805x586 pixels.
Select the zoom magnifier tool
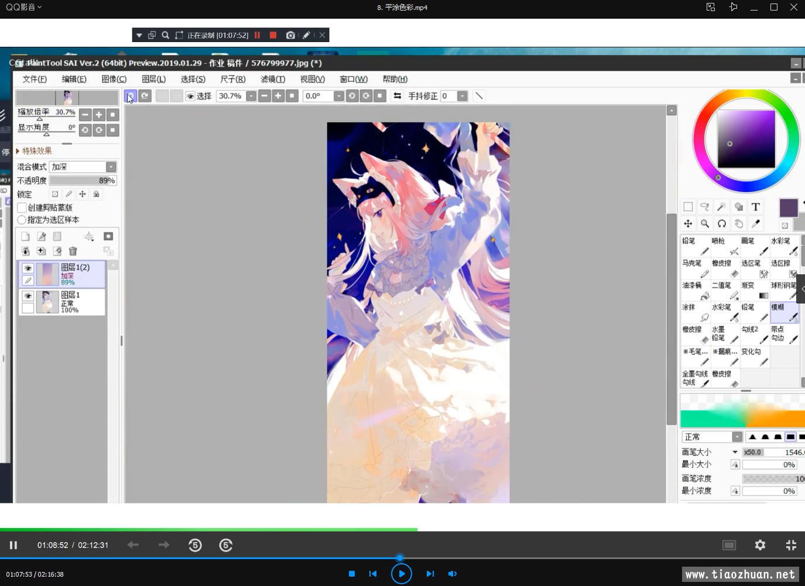point(705,223)
